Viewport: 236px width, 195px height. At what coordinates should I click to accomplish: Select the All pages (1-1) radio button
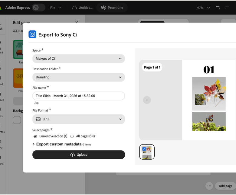[x=72, y=136]
